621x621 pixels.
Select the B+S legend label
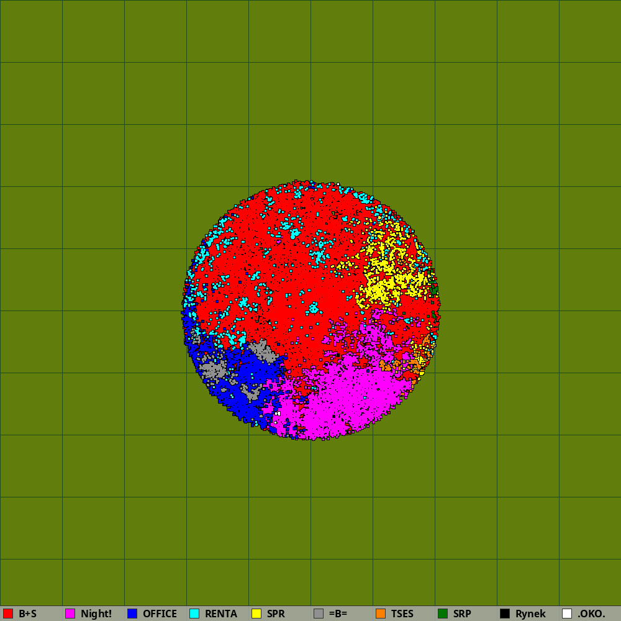pos(28,614)
